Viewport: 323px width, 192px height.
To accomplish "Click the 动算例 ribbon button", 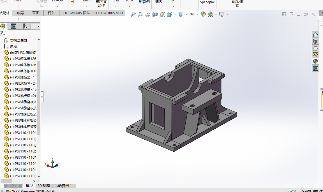I will 144,2.
